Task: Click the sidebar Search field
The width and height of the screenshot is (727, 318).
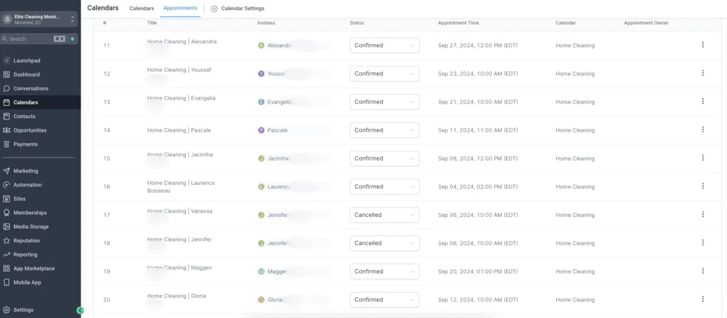Action: [x=30, y=39]
